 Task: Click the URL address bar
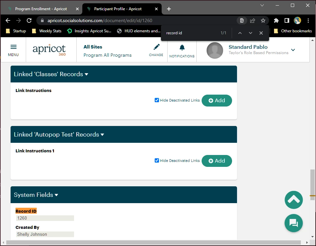[x=100, y=20]
